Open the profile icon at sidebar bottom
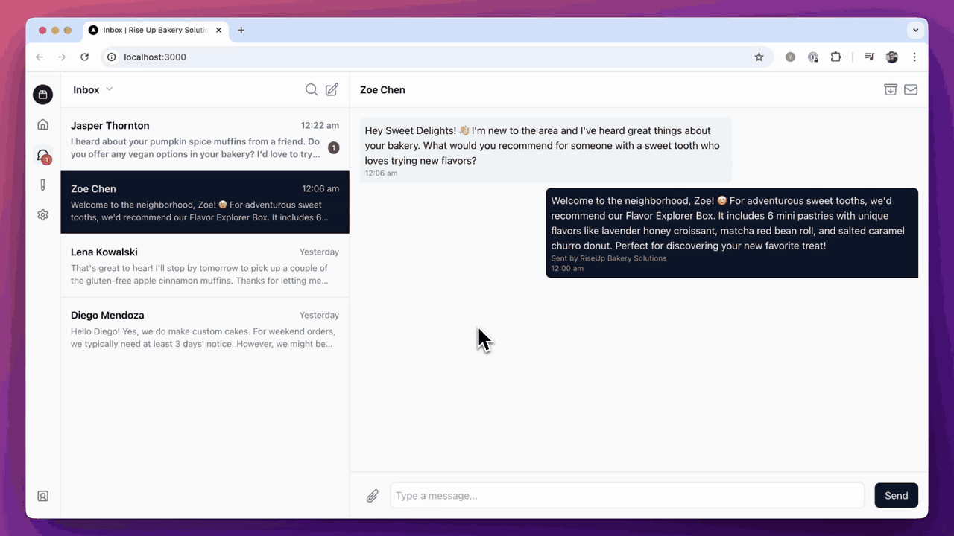The height and width of the screenshot is (536, 954). click(x=42, y=496)
